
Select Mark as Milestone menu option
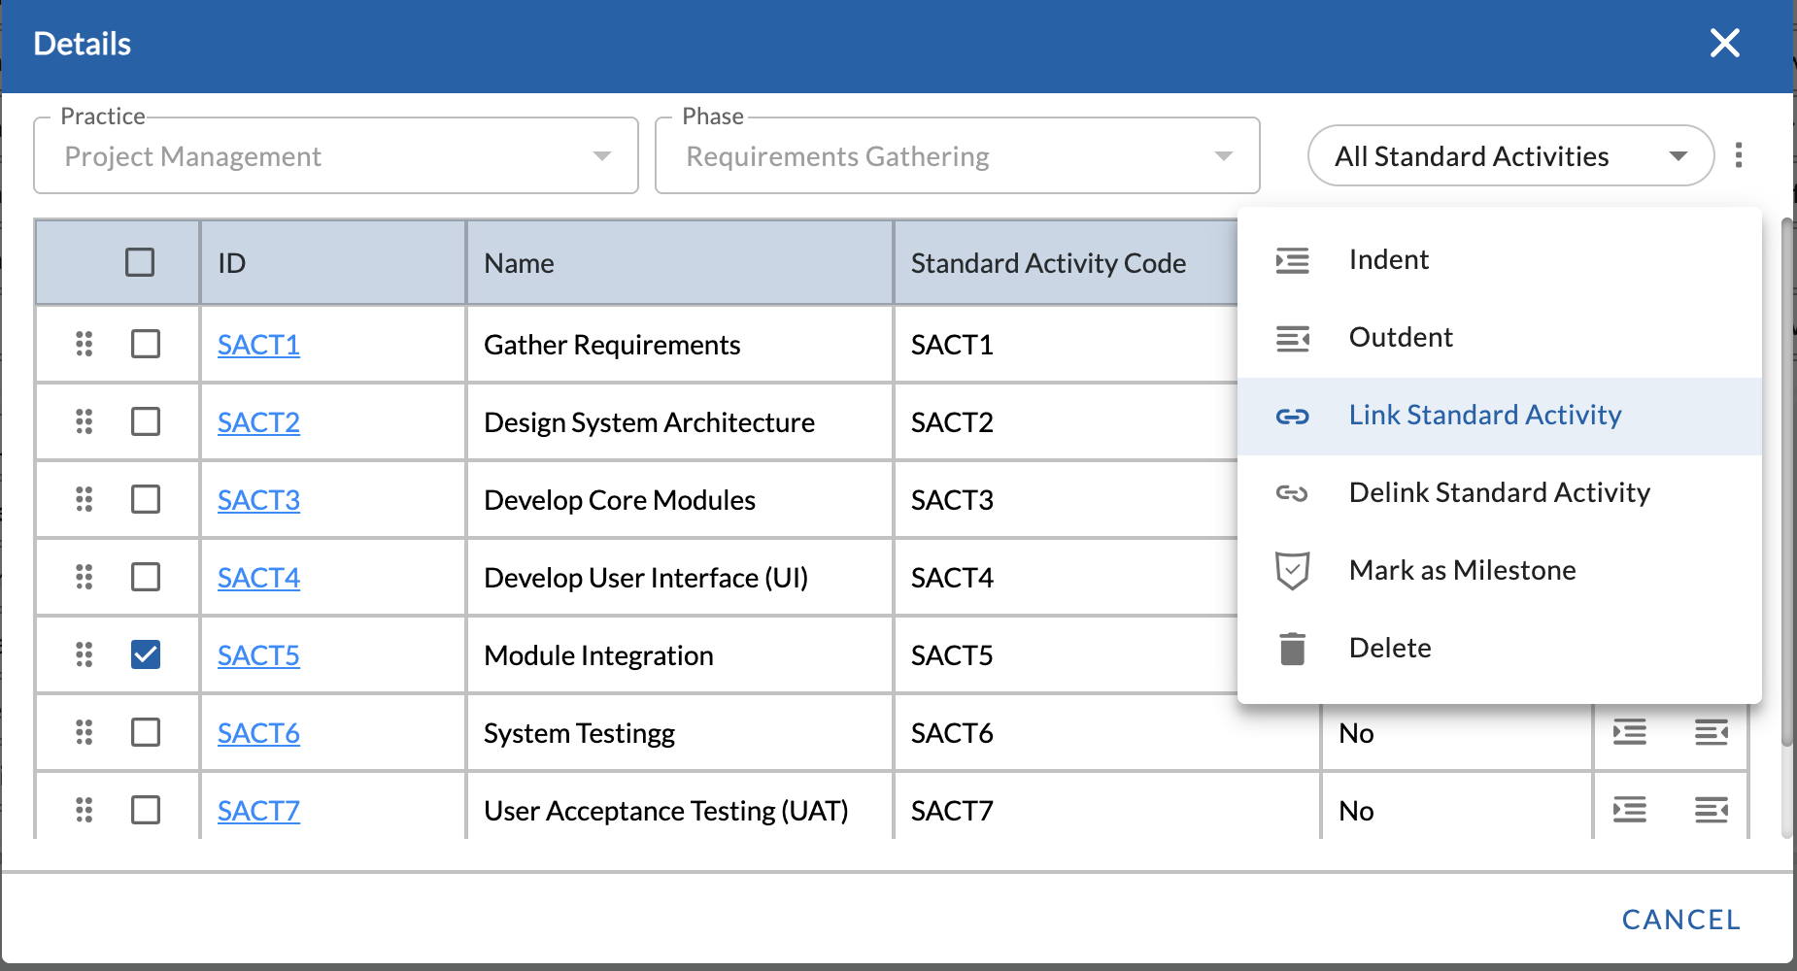[x=1462, y=571]
